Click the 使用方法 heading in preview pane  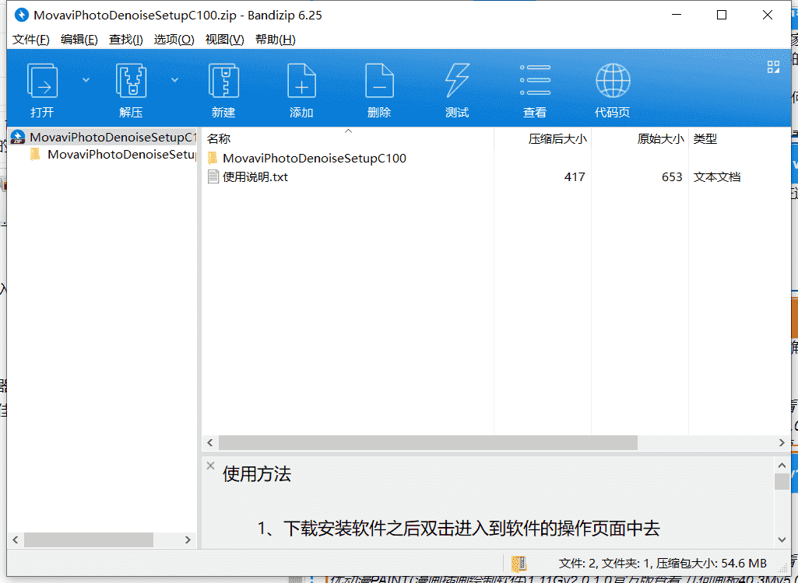[256, 474]
